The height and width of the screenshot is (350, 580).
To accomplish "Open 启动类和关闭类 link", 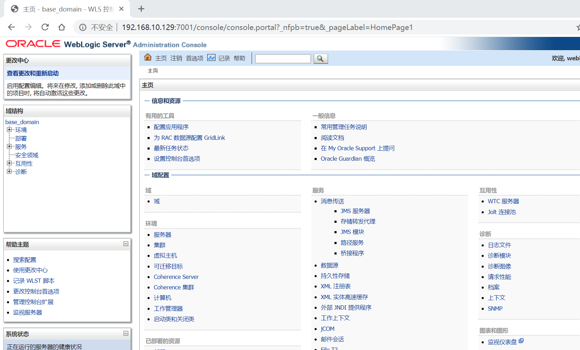I will [174, 319].
